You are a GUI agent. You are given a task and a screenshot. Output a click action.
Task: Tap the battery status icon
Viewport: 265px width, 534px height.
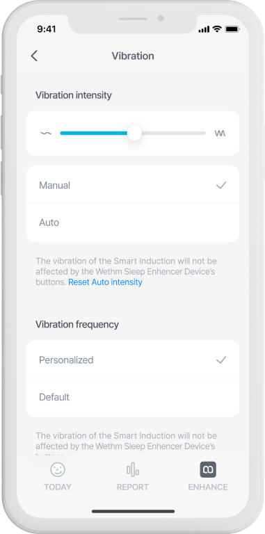(x=232, y=30)
